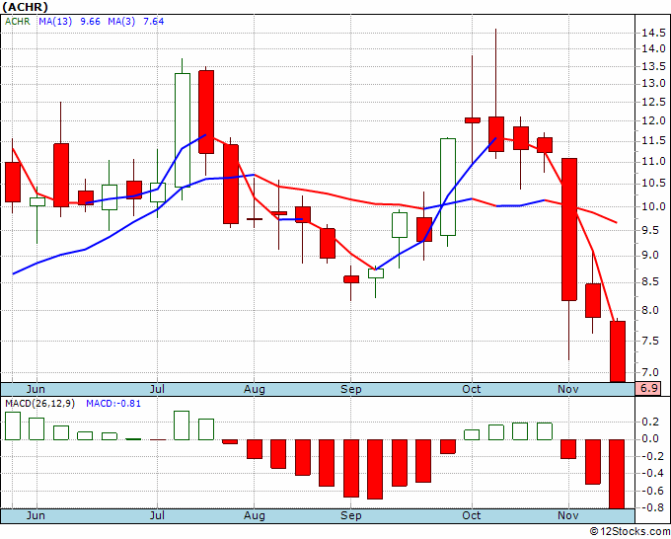Screen dimensions: 671x539
Task: Click the 12Stocks.com copyright link
Action: (x=630, y=532)
